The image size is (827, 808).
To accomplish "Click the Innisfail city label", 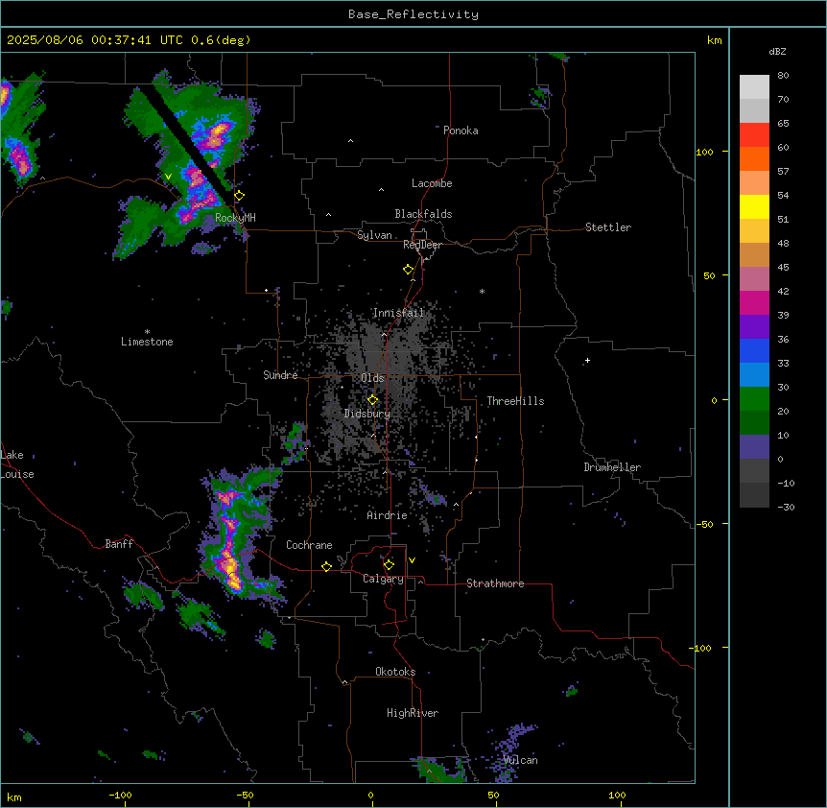I will pyautogui.click(x=398, y=313).
